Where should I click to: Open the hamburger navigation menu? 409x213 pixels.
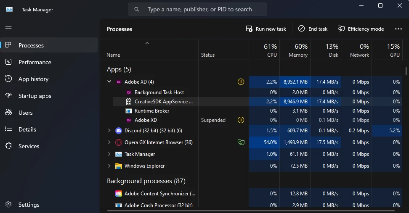tap(8, 28)
